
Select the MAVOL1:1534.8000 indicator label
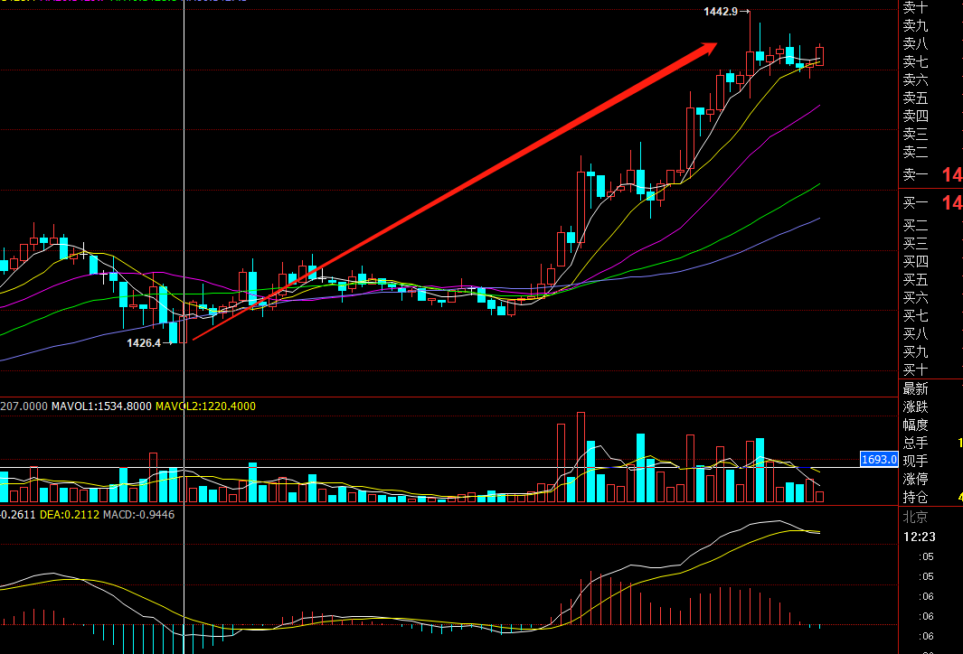click(101, 406)
